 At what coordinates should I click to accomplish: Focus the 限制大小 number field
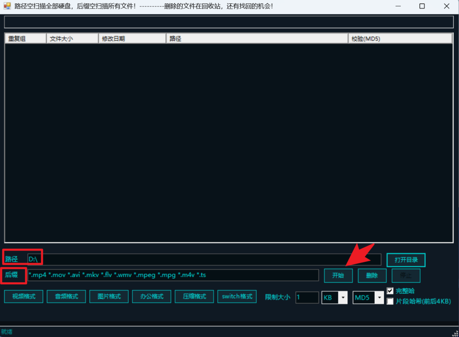307,298
